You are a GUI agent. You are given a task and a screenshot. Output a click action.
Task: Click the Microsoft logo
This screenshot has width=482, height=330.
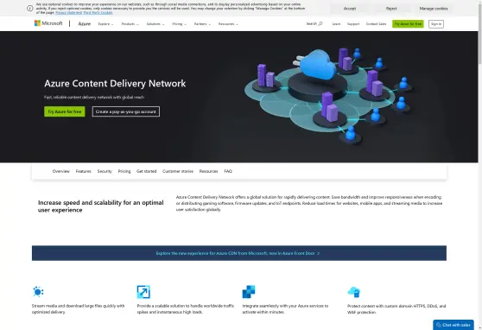(x=48, y=23)
